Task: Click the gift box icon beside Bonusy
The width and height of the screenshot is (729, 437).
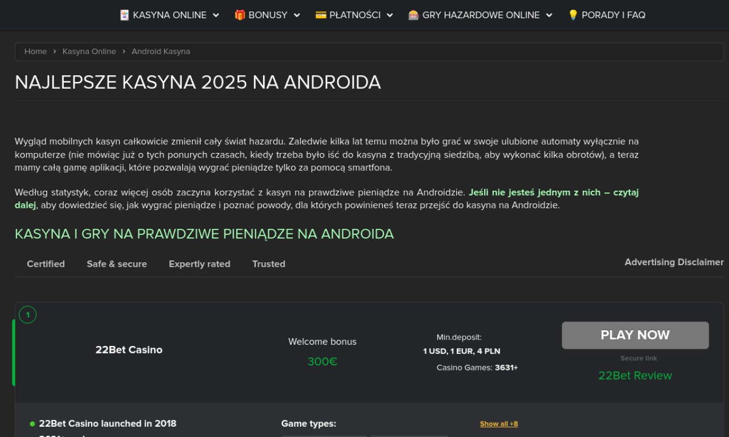Action: (240, 15)
